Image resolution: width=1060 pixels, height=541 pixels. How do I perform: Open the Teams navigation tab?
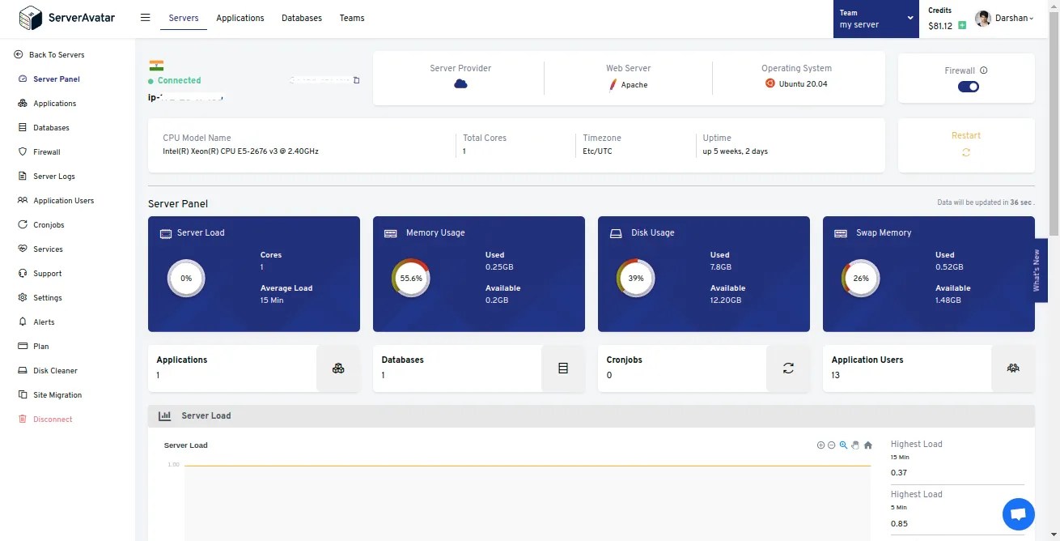click(351, 18)
